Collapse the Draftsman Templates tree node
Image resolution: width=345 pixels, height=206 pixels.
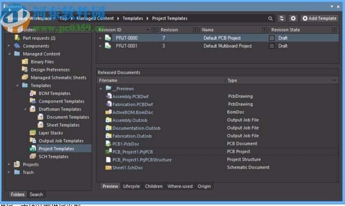(25, 109)
